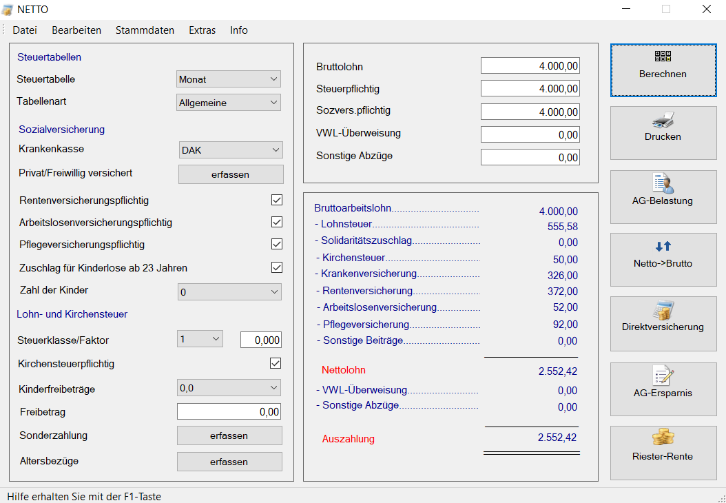Click the Netto->Brutto arrows icon

click(x=663, y=247)
